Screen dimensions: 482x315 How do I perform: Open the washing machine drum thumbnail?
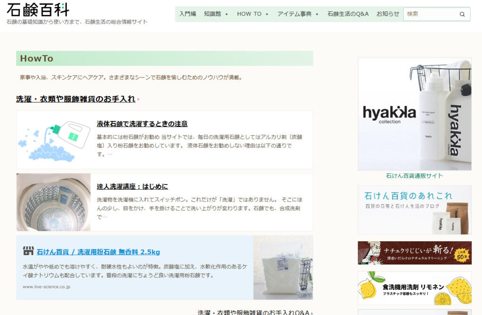point(54,202)
